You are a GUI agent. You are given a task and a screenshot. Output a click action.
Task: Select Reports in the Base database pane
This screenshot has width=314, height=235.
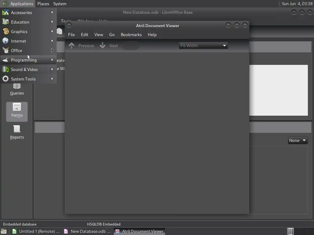17,132
